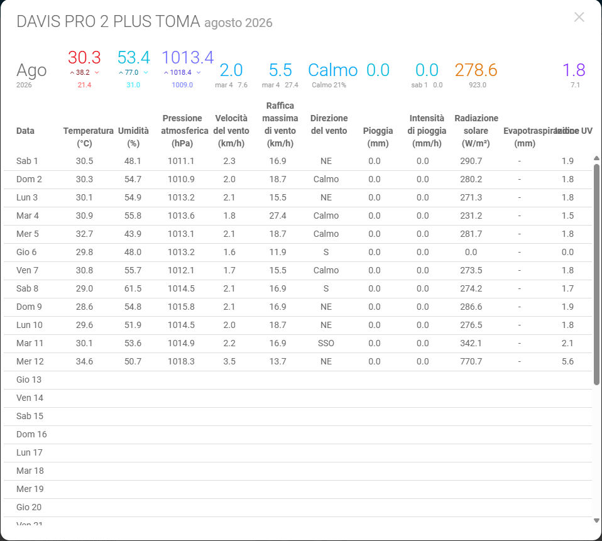Image resolution: width=602 pixels, height=541 pixels.
Task: Click the Data column header
Action: pyautogui.click(x=25, y=131)
